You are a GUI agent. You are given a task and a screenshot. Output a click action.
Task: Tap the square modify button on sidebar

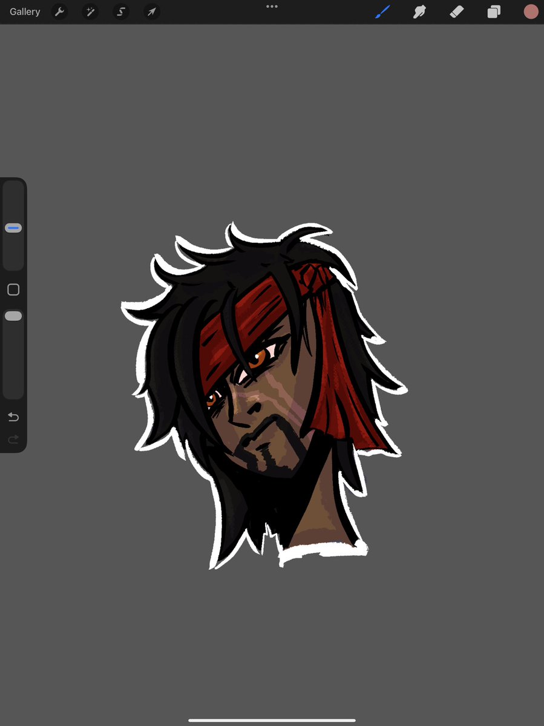(x=13, y=289)
